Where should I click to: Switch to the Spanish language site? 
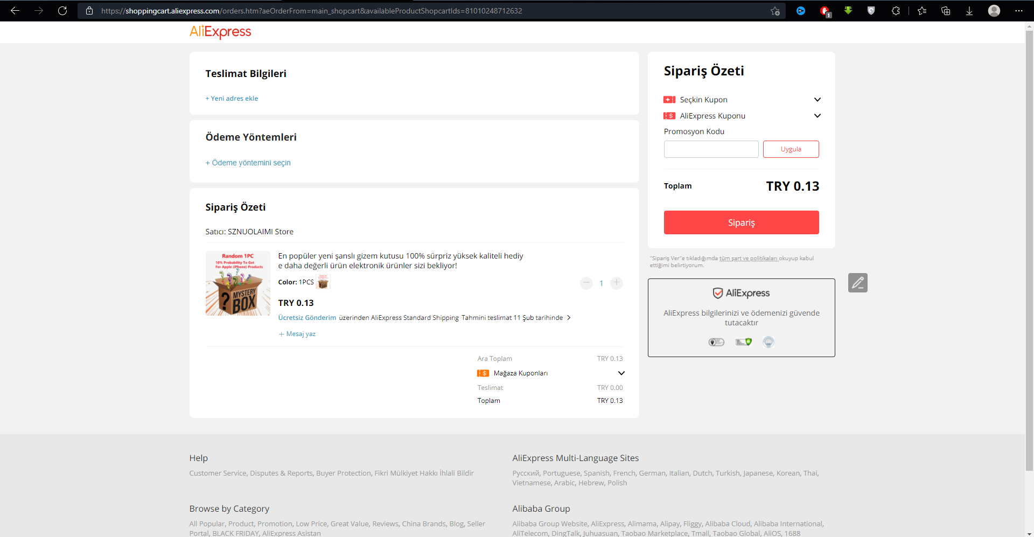597,473
